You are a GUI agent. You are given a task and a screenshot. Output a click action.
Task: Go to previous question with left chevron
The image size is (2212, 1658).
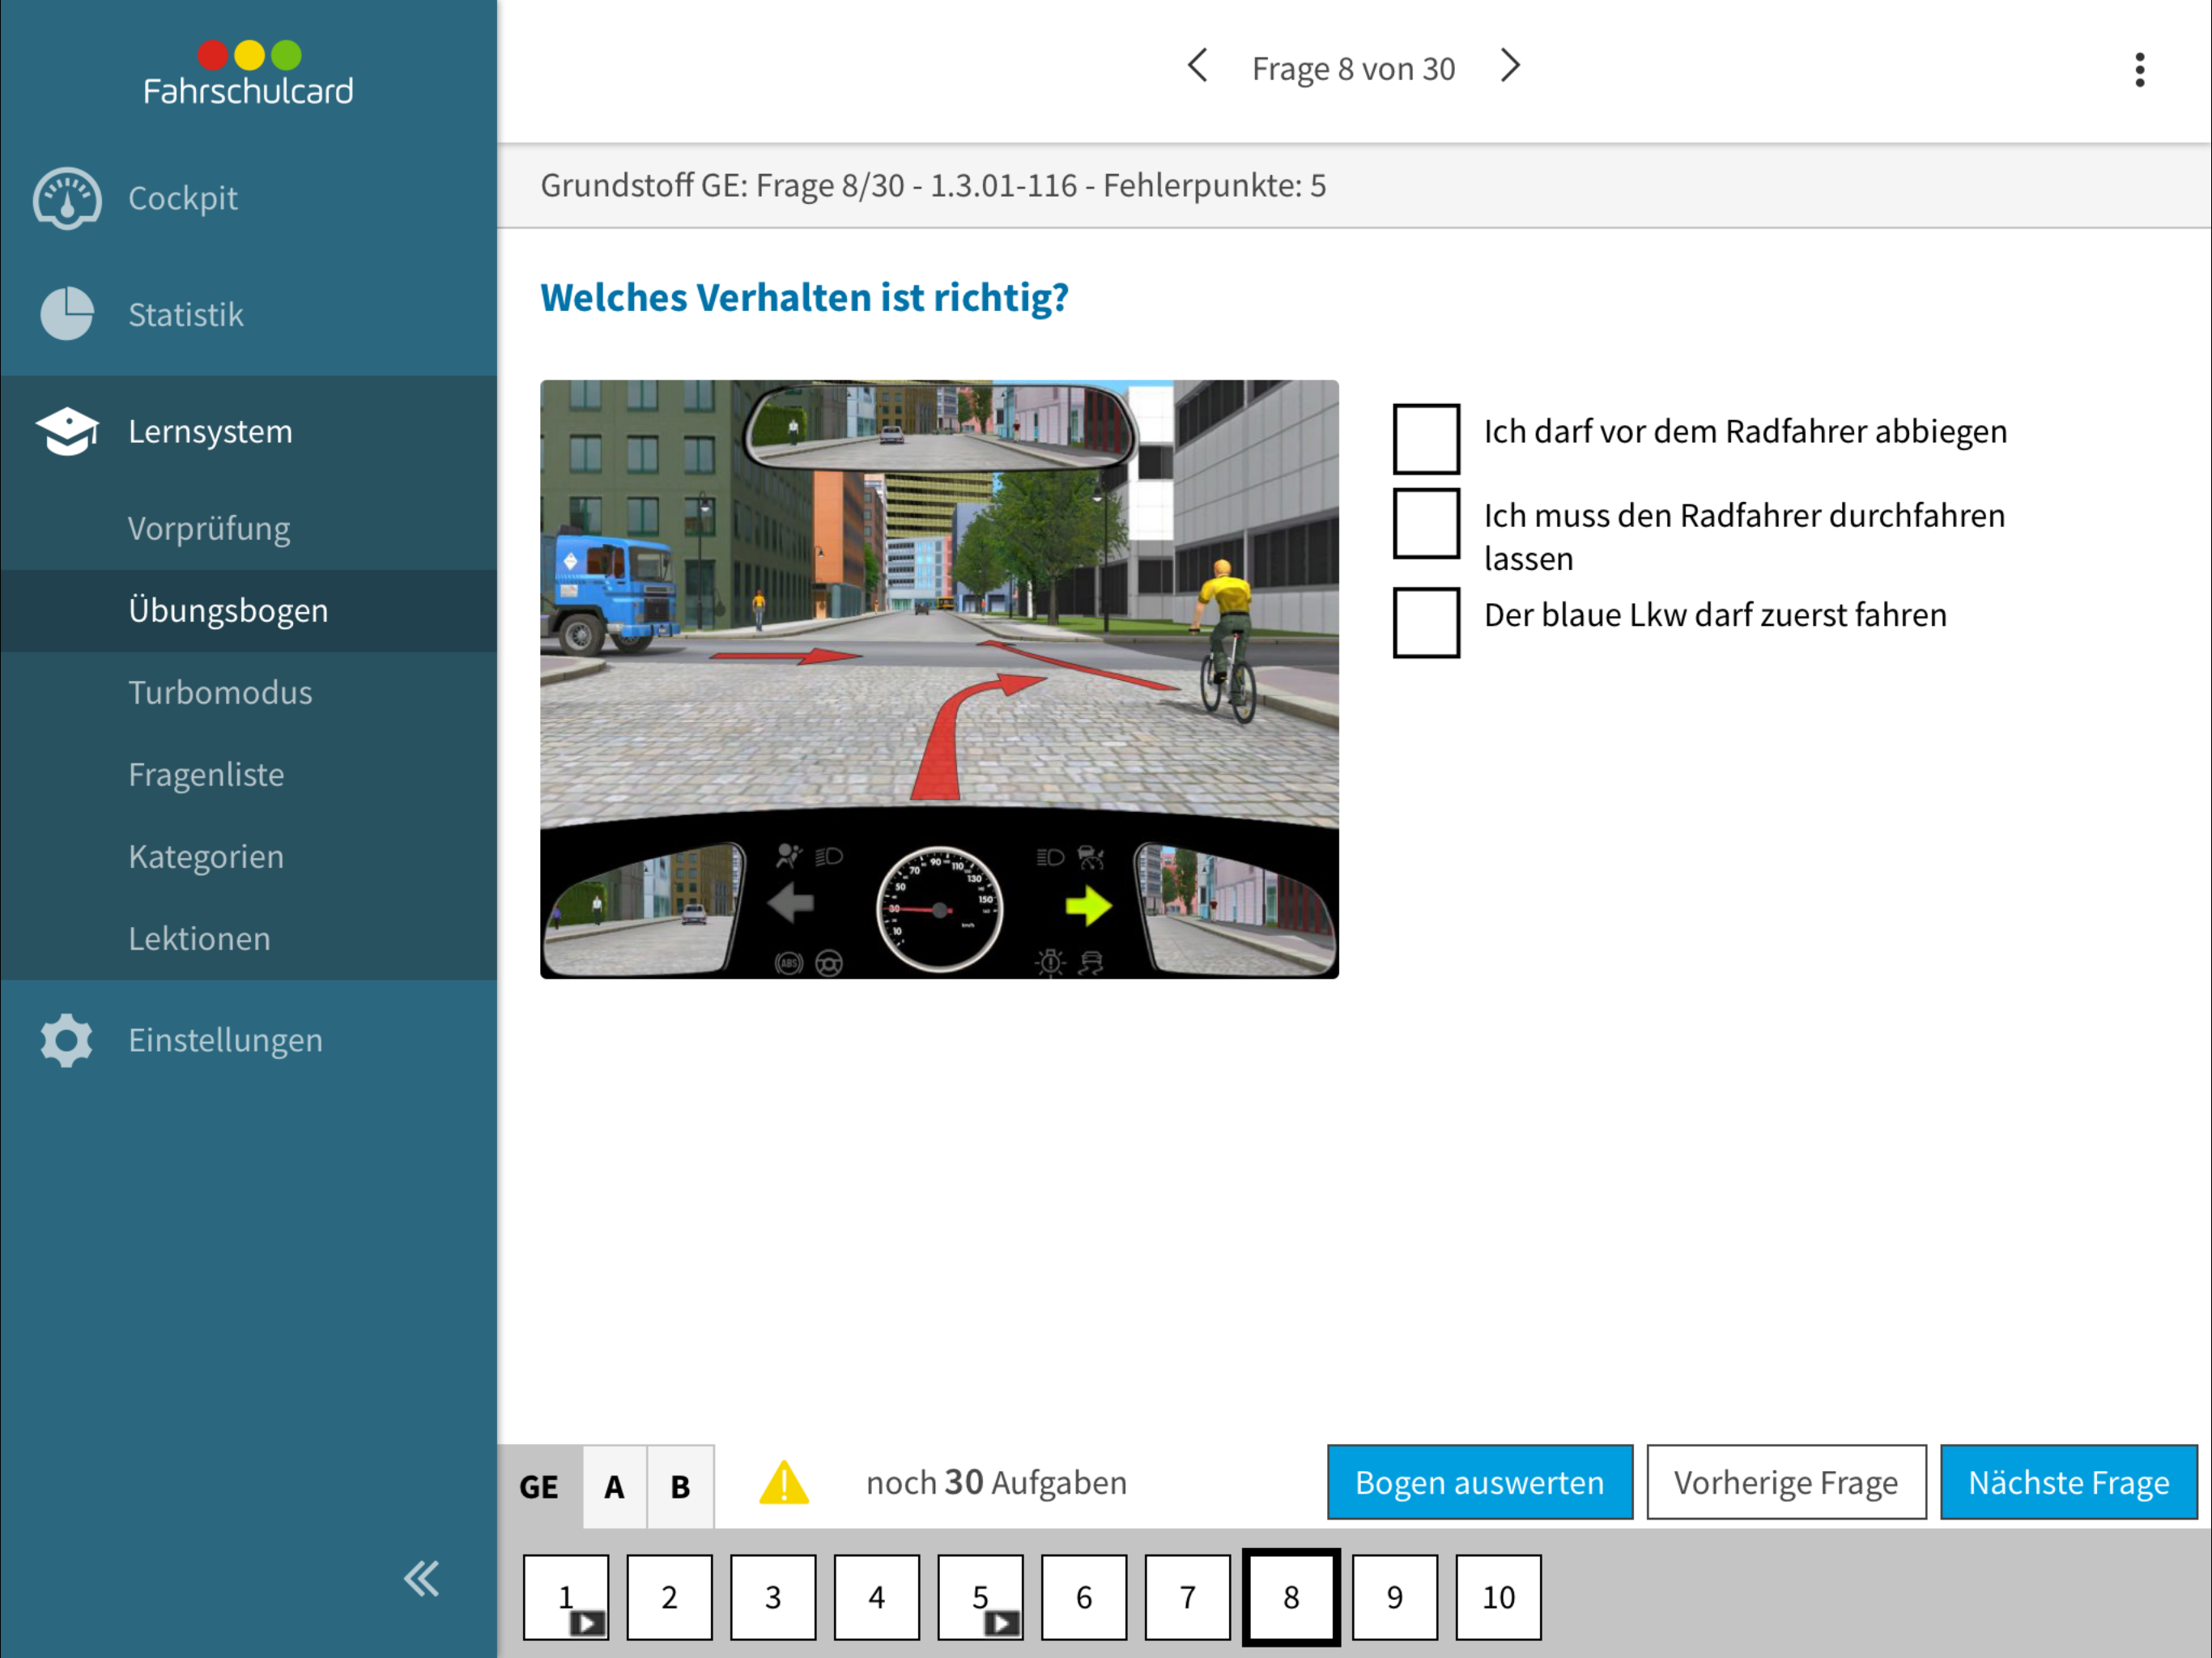click(1197, 66)
